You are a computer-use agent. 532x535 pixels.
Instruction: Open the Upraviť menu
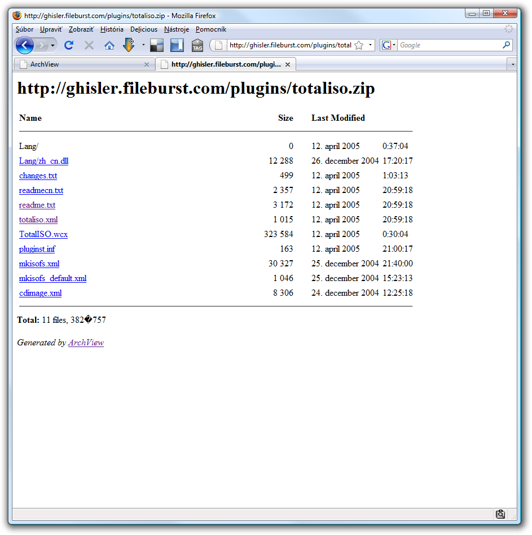point(51,29)
